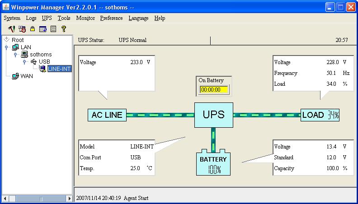Click the blue table log toolbar icon
The height and width of the screenshot is (204, 358).
43,29
